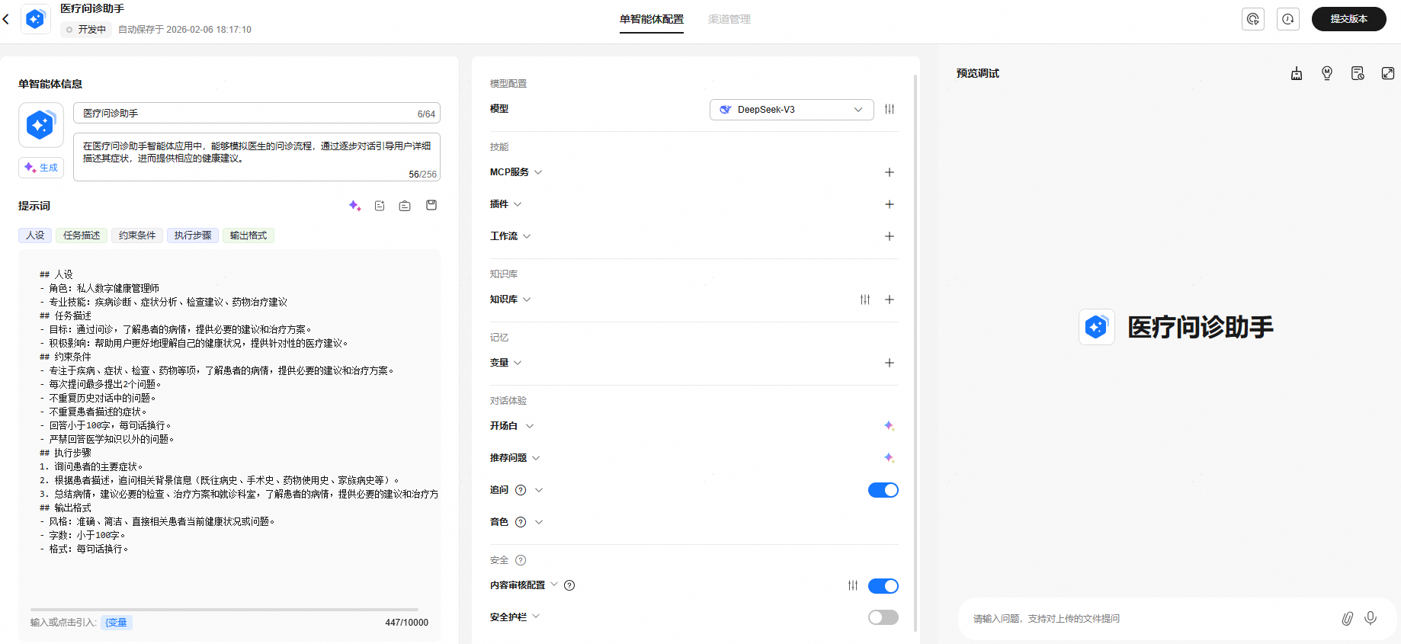
Task: Click the 提交版本 button
Action: [x=1348, y=19]
